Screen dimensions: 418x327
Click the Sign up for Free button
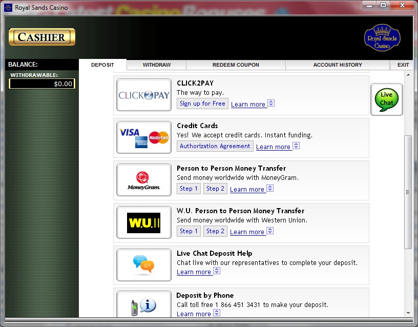[x=202, y=104]
